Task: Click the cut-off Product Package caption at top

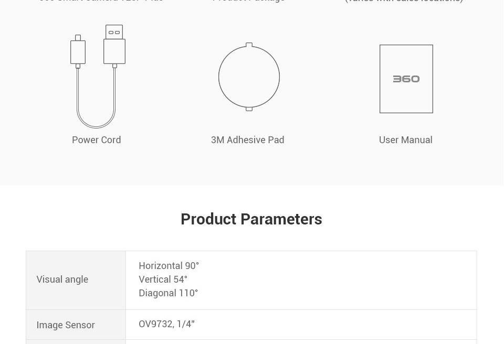Action: 248,1
